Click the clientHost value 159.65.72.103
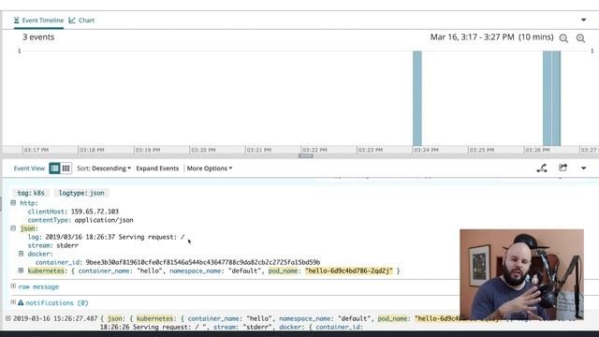Screen dimensions: 599x337 coord(95,212)
